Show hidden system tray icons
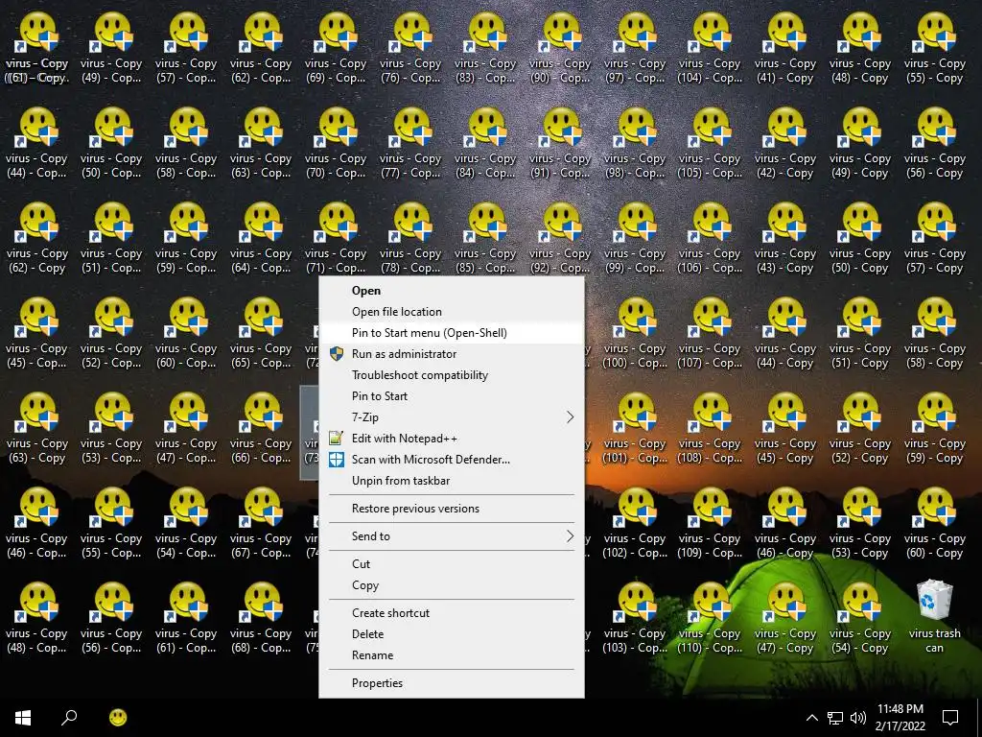This screenshot has height=737, width=982. 811,718
